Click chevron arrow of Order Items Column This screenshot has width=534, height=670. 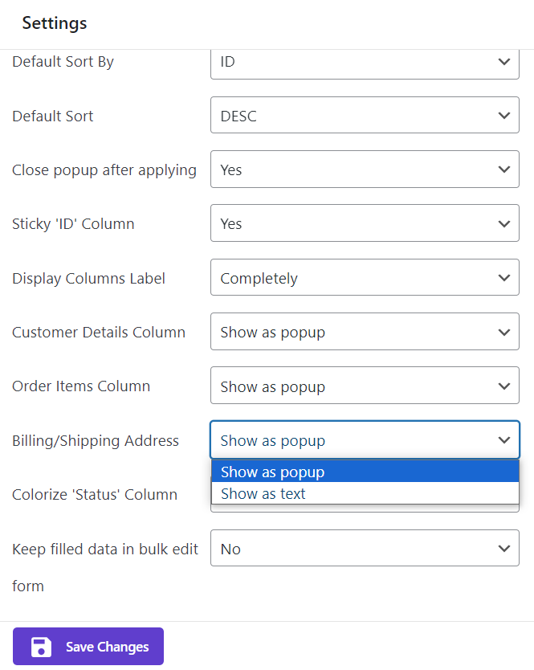point(503,386)
